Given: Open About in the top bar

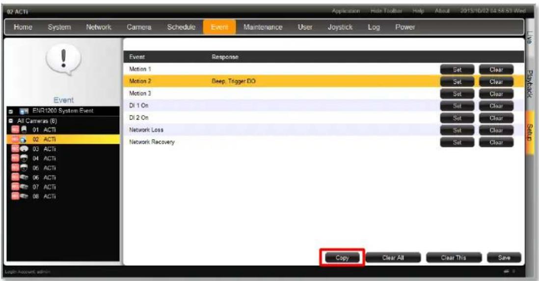Looking at the screenshot, I should [442, 11].
